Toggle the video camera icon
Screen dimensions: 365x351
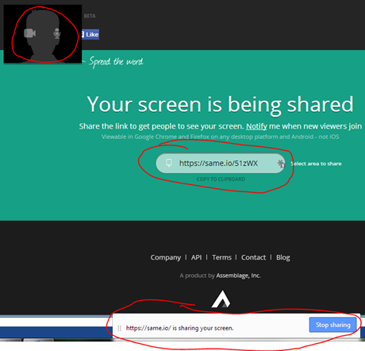(x=29, y=33)
